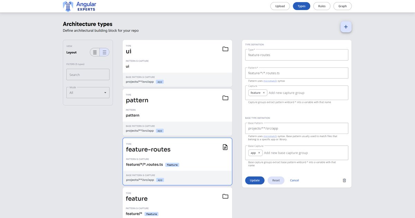Image resolution: width=415 pixels, height=218 pixels.
Task: Click the Pattern input field
Action: pos(297,73)
